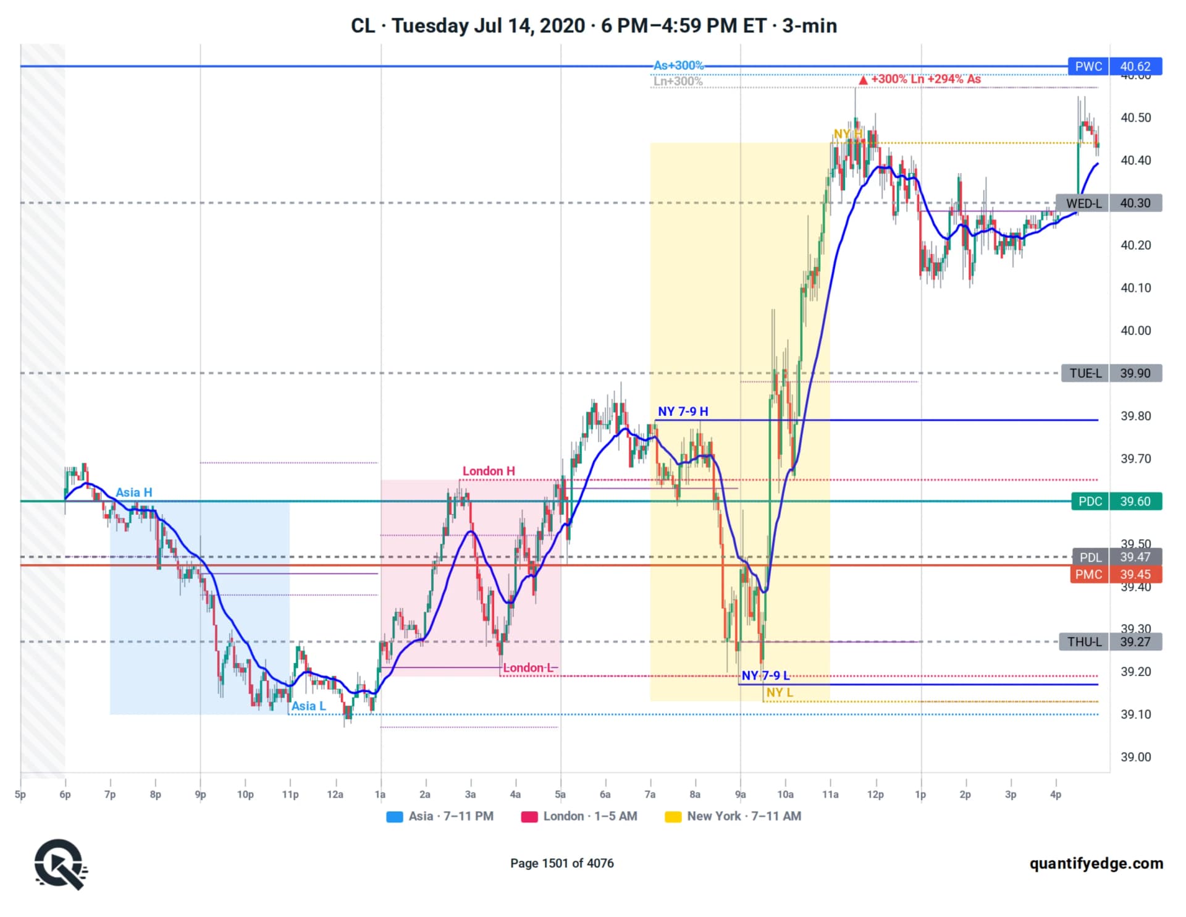Click the London · 1–5 AM legend text
The height and width of the screenshot is (917, 1186).
coord(590,816)
